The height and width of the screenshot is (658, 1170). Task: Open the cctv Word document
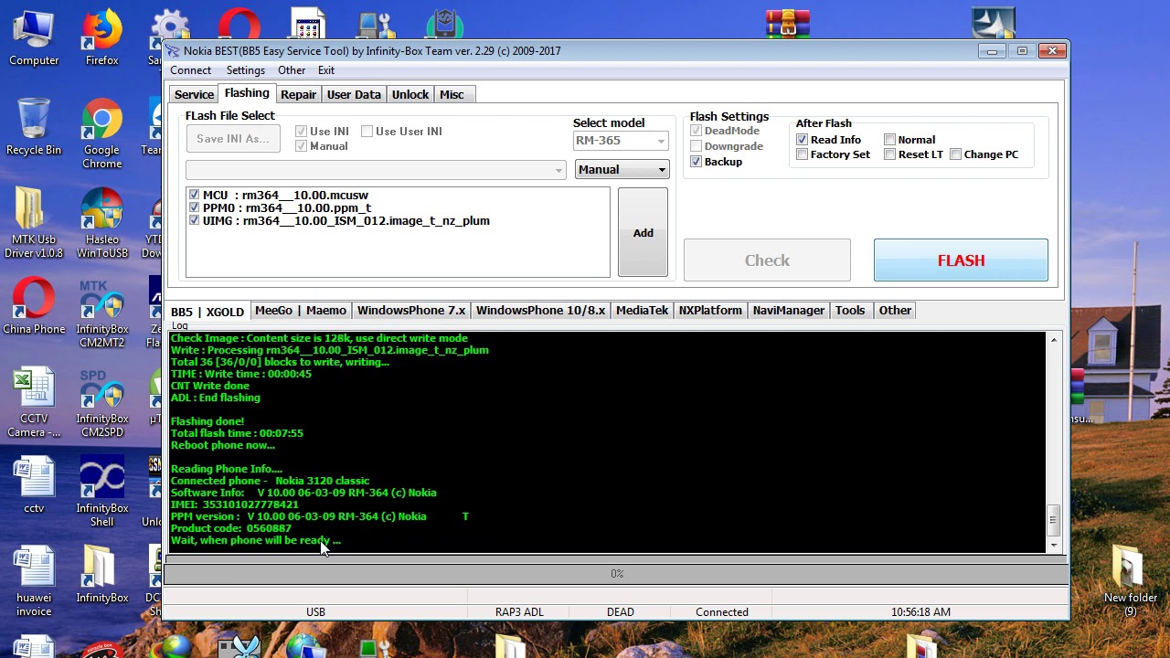click(x=34, y=484)
